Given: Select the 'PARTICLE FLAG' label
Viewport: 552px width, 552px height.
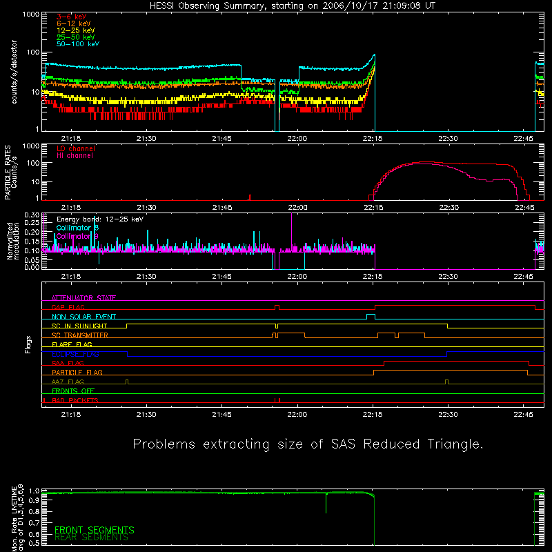Looking at the screenshot, I should 77,372.
